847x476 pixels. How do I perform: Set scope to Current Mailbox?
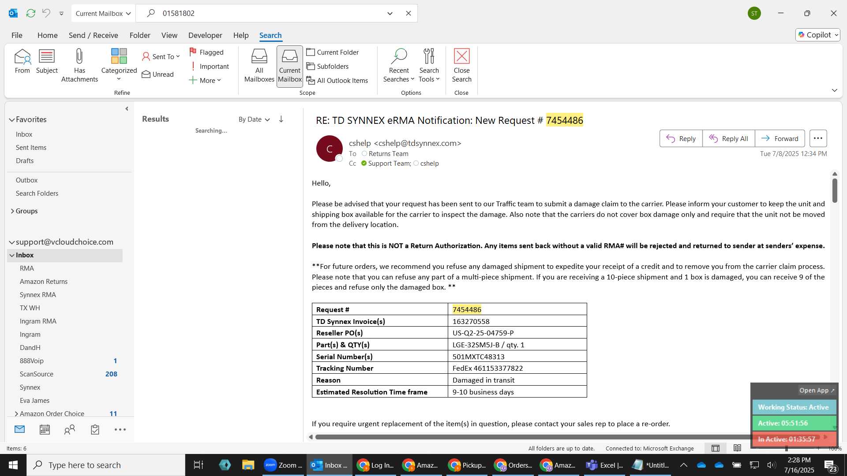(290, 66)
